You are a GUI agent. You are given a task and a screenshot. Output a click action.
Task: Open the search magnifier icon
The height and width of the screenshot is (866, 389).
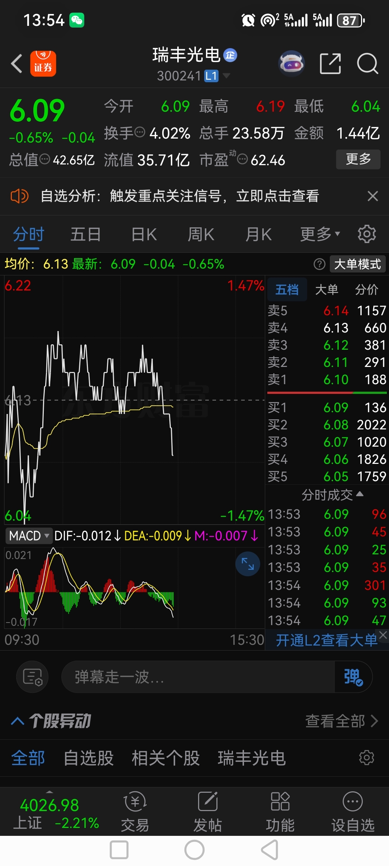[368, 64]
